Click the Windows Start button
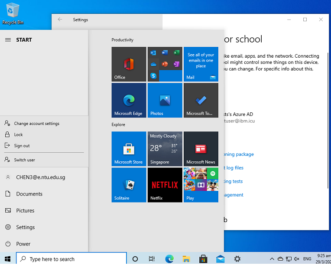 (x=8, y=259)
